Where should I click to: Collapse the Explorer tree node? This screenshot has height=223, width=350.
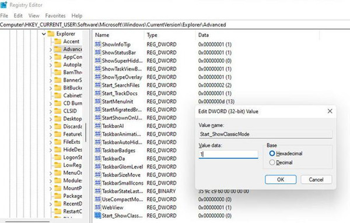44,34
